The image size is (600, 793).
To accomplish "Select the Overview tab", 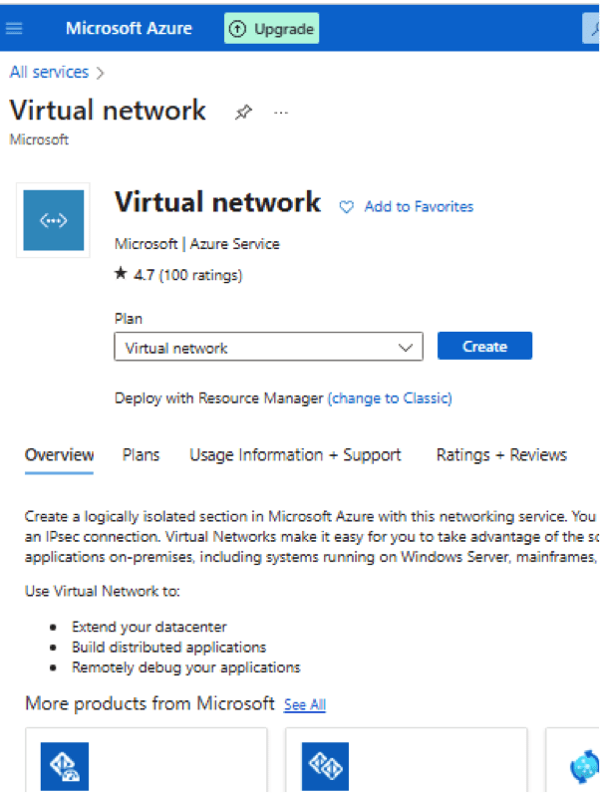I will coord(59,454).
